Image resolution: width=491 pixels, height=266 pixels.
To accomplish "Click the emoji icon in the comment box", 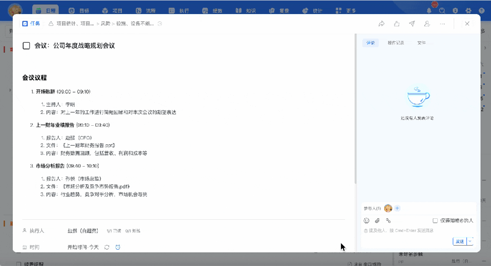I will tap(366, 221).
